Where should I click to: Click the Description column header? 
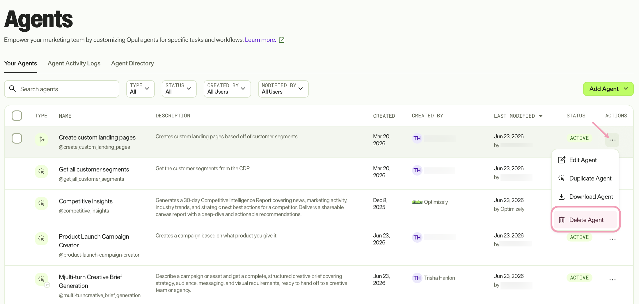click(x=173, y=116)
